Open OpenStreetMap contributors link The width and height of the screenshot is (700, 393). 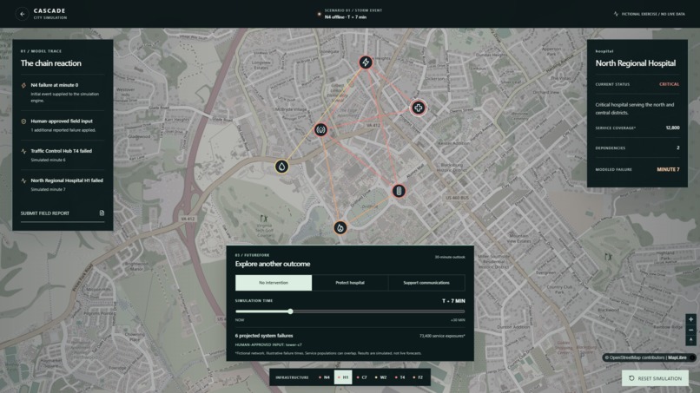coord(637,357)
